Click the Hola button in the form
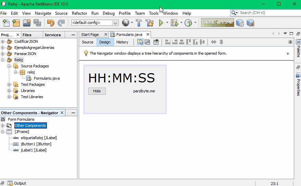Screen dimensions: 301x186 point(97,91)
